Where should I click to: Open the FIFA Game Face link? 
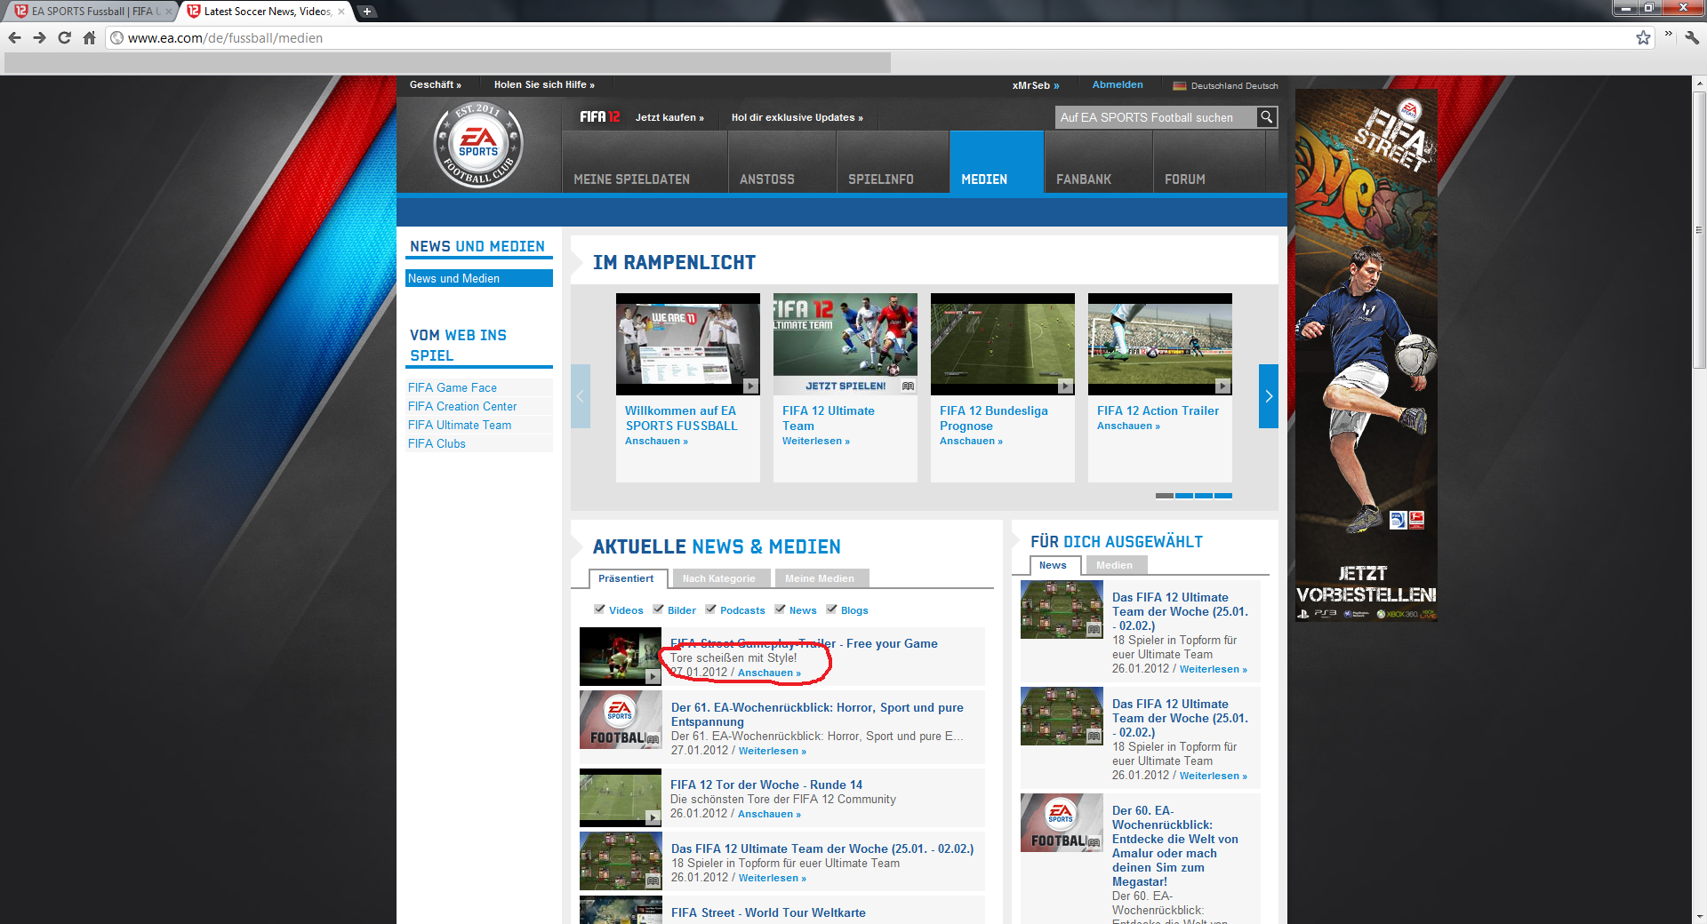point(453,387)
